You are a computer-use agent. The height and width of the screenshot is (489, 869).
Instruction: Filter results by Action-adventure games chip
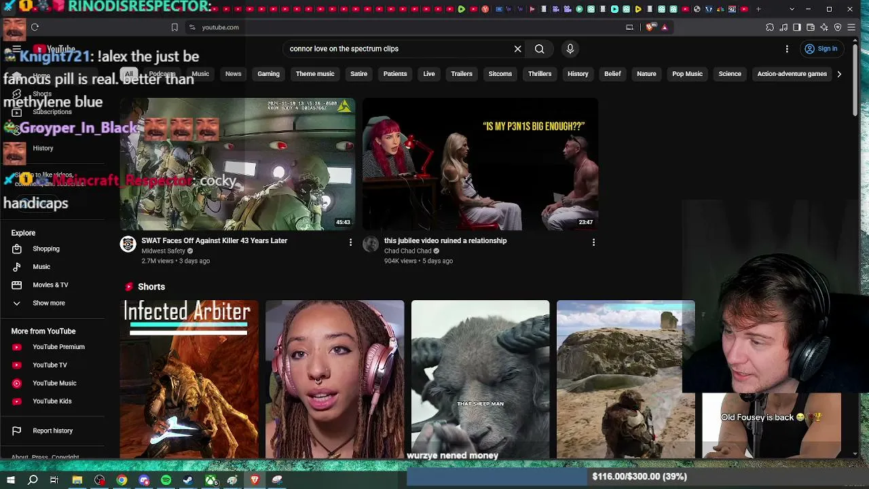click(792, 74)
